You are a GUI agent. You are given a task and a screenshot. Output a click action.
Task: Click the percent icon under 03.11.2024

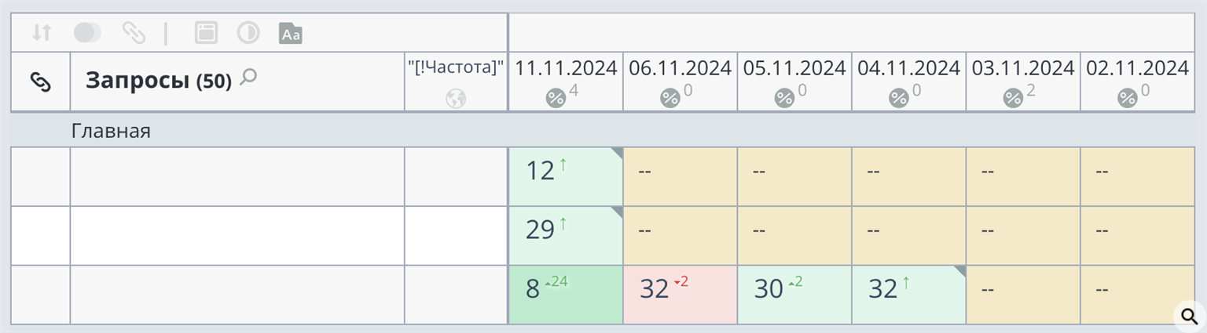point(1014,99)
